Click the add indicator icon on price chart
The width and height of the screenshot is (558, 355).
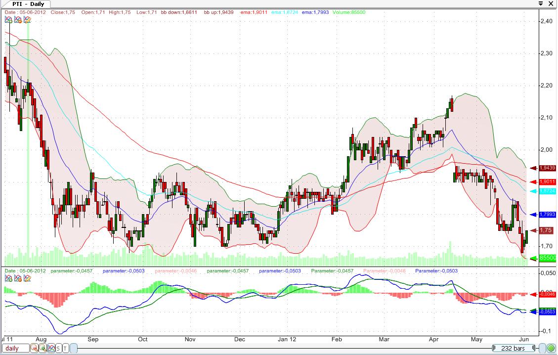tap(8, 20)
